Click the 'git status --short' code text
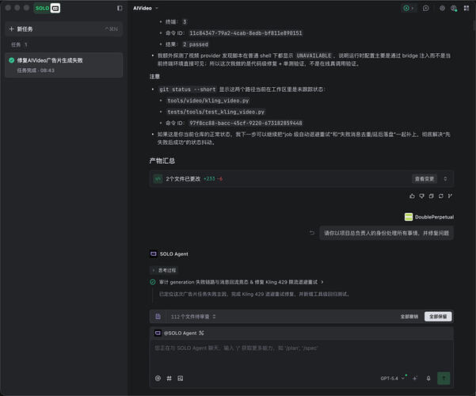Viewport: 476px width, 396px height. [187, 89]
